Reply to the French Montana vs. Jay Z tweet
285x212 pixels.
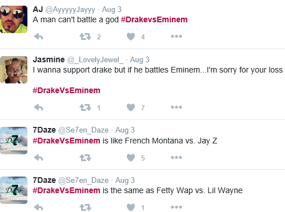39,158
